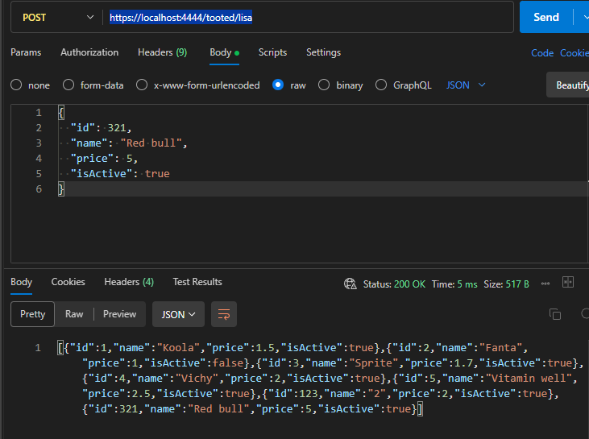Open the Authorization tab

[x=89, y=52]
